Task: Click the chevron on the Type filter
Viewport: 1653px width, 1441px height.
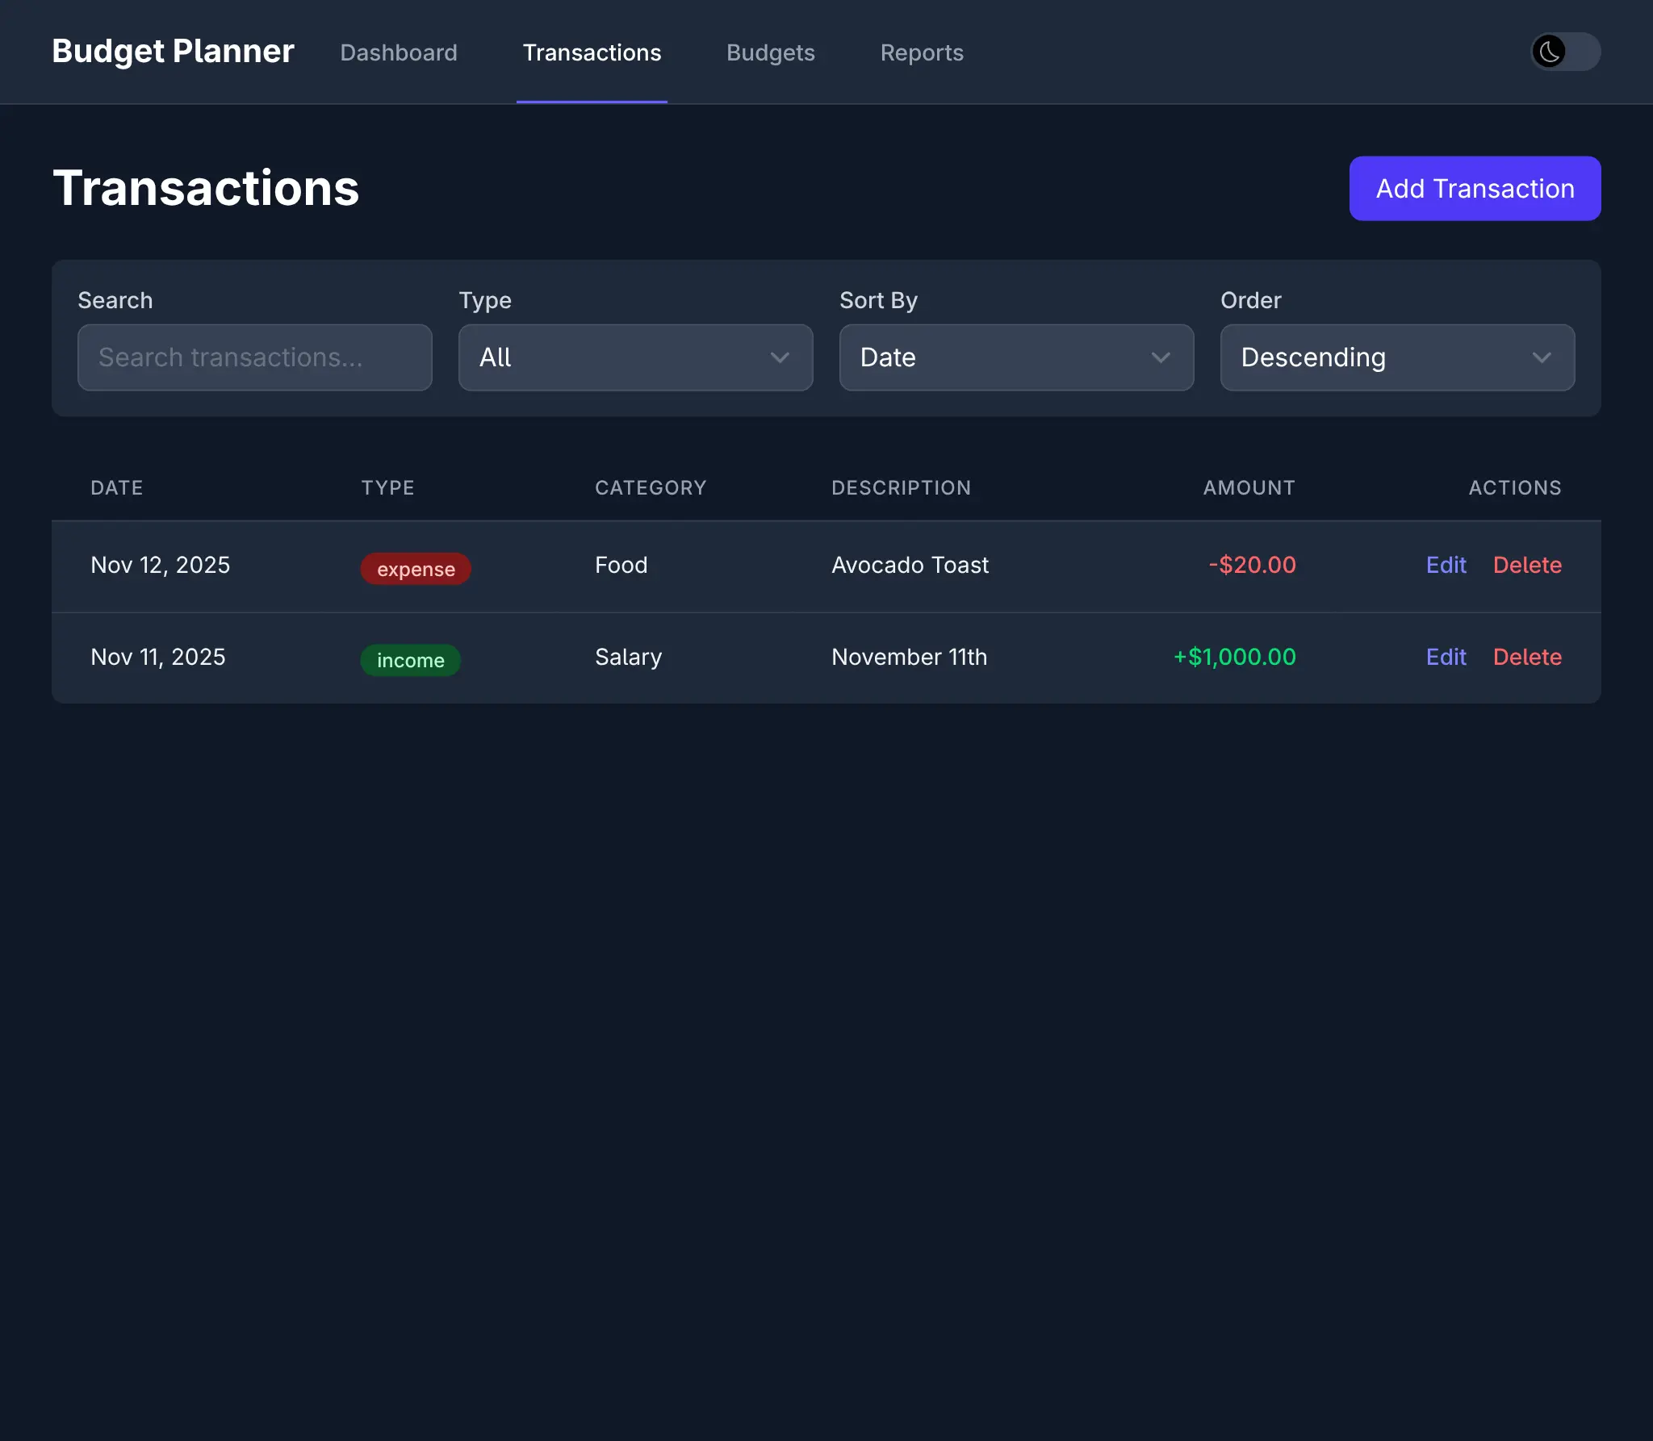Action: [x=779, y=357]
